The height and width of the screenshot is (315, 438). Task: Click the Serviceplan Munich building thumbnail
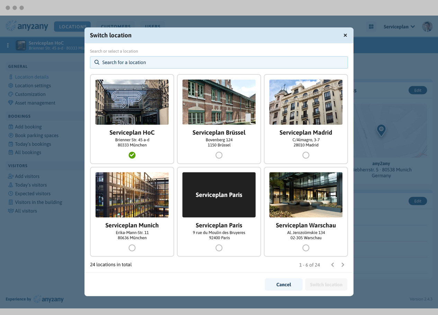tap(132, 195)
